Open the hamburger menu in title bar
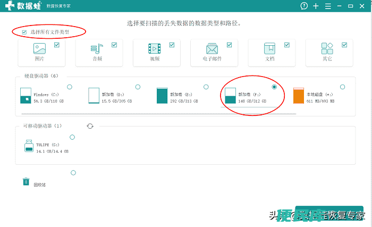This screenshot has height=227, width=372. tap(328, 6)
